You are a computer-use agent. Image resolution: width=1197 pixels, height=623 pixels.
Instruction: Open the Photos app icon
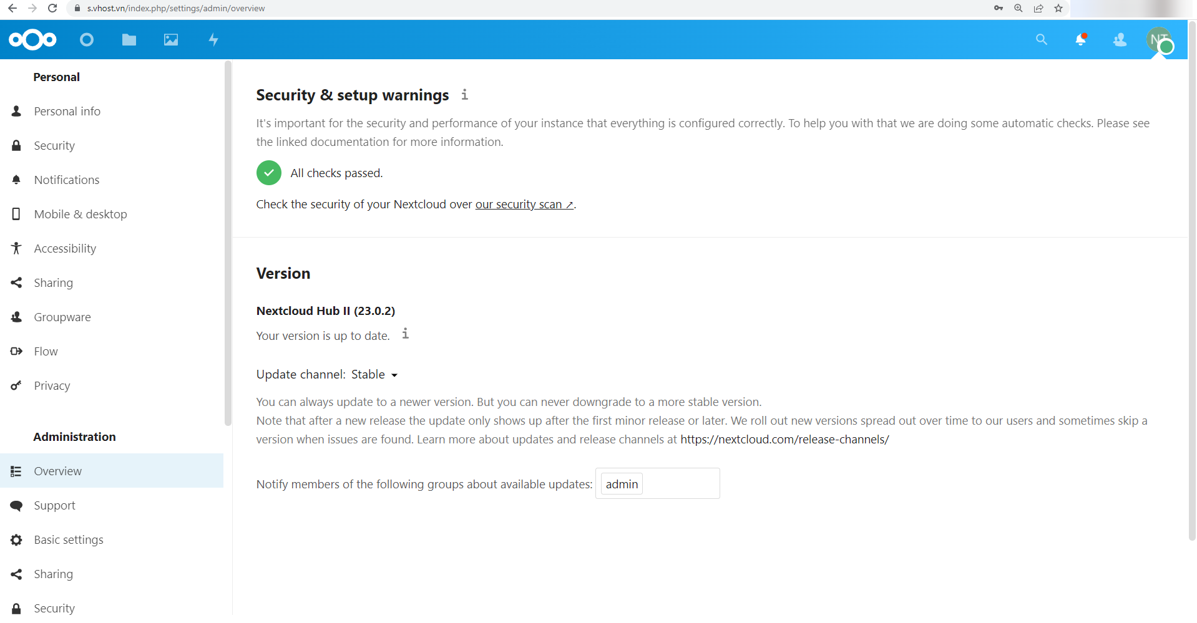[171, 40]
